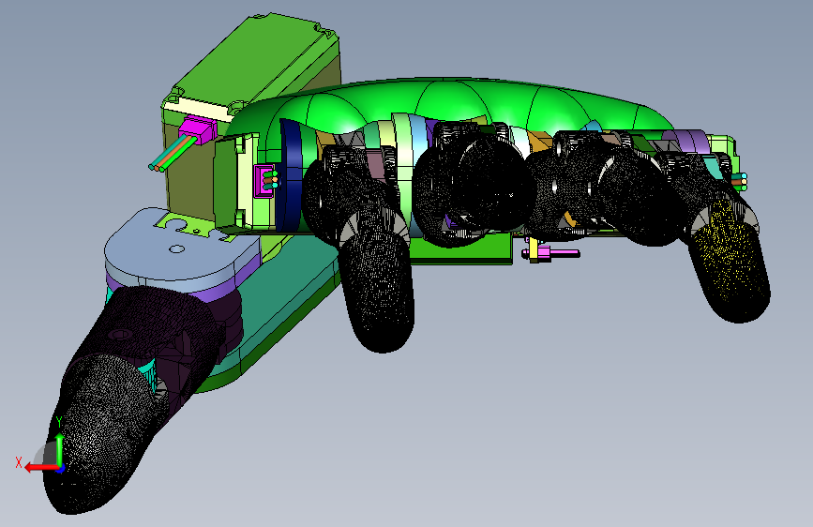Select the magenta connector on the motor housing
Viewport: 813px width, 527px height.
[198, 129]
